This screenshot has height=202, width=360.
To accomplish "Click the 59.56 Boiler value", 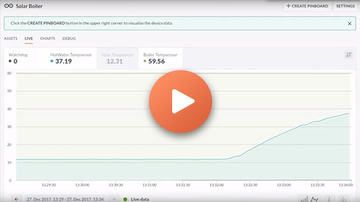I will coord(156,61).
